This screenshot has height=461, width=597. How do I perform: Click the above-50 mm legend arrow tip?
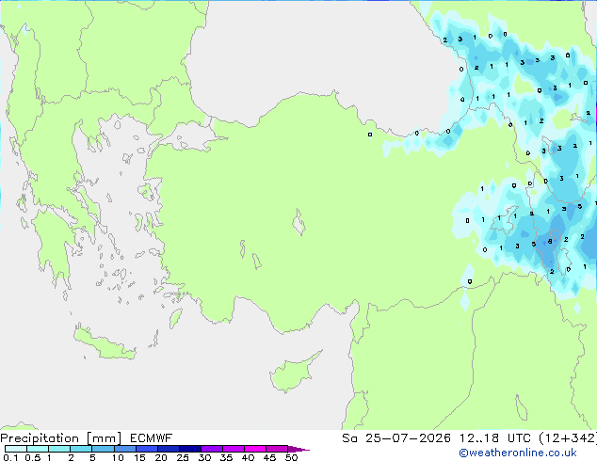tap(298, 449)
